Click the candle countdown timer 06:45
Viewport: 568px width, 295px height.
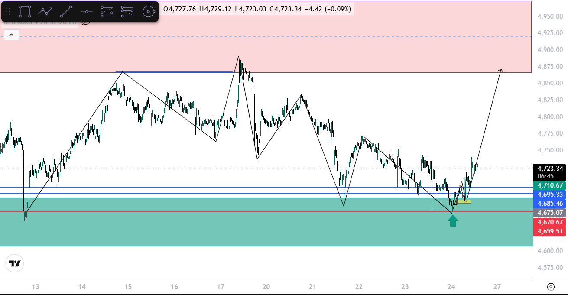545,176
